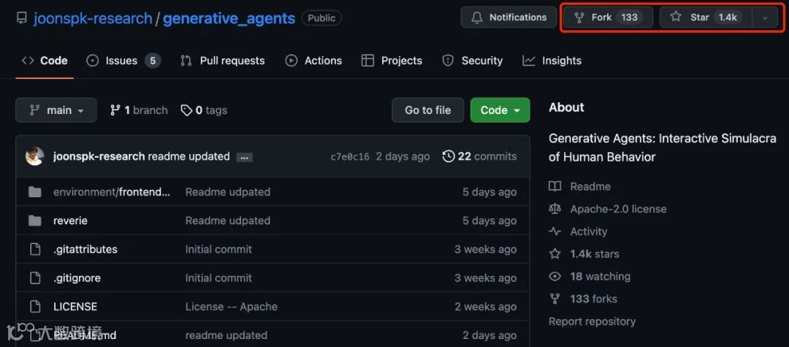
Task: Open Apache-2.0 license link
Action: pyautogui.click(x=619, y=209)
